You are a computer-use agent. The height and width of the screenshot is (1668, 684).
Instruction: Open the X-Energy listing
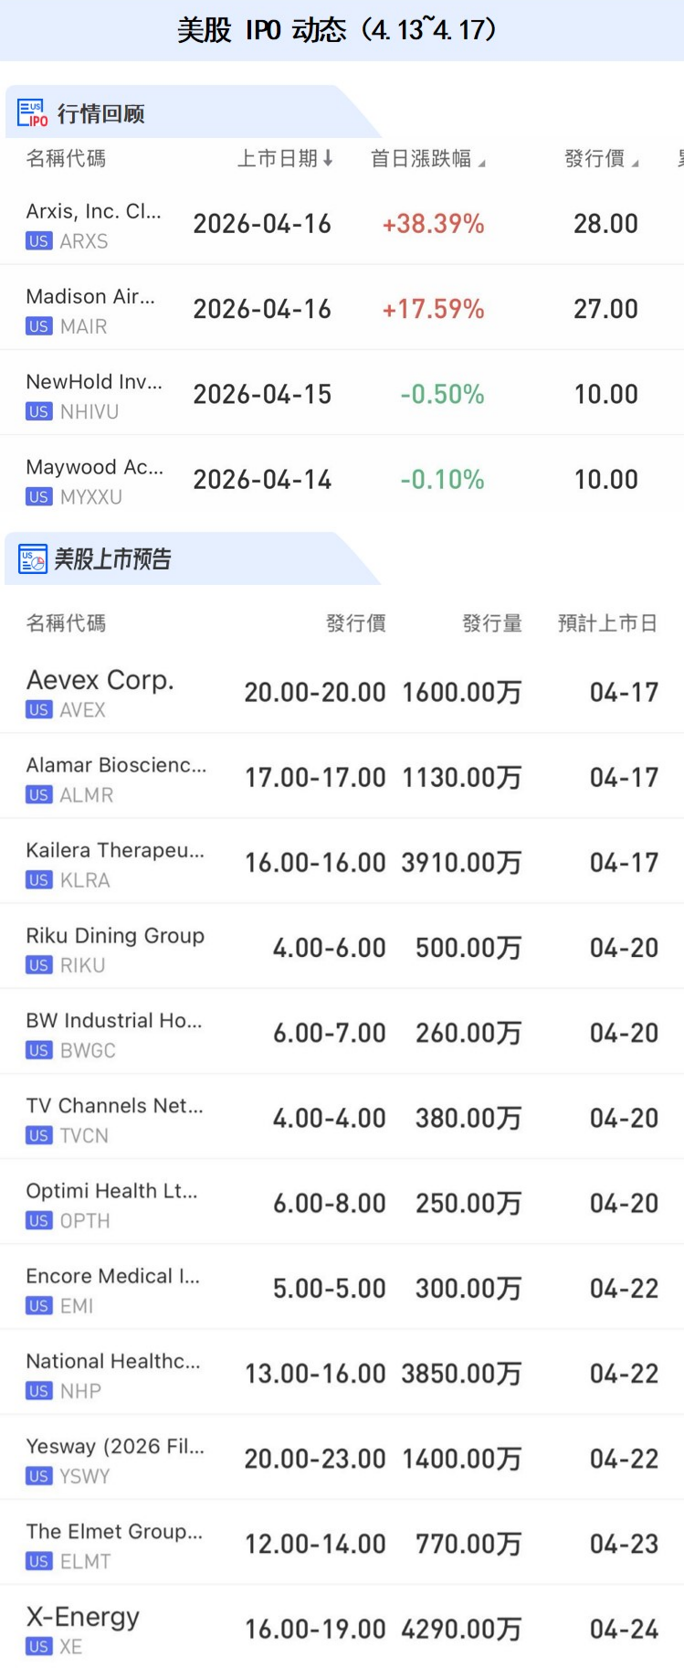coord(83,1617)
